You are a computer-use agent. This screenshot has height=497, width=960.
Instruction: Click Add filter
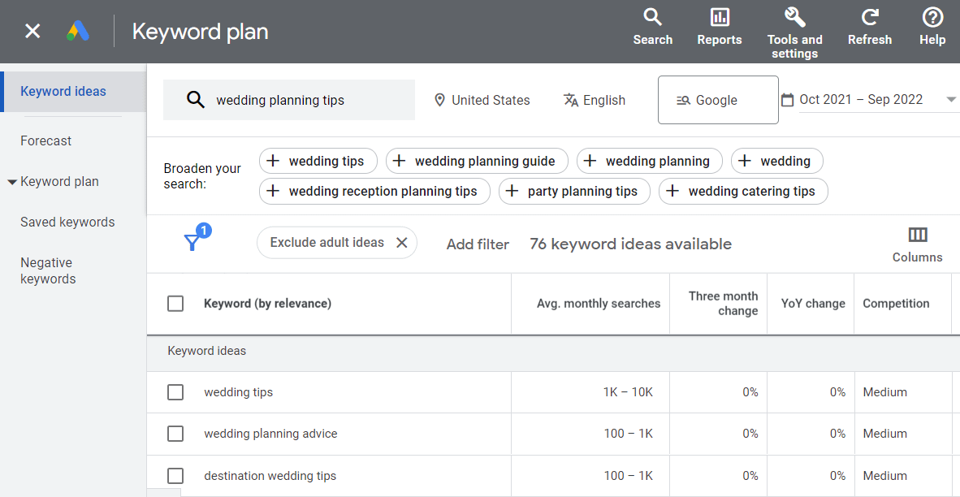[478, 244]
